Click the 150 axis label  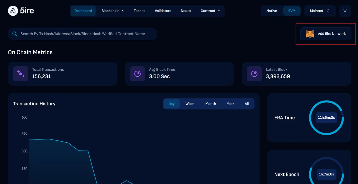click(x=25, y=169)
